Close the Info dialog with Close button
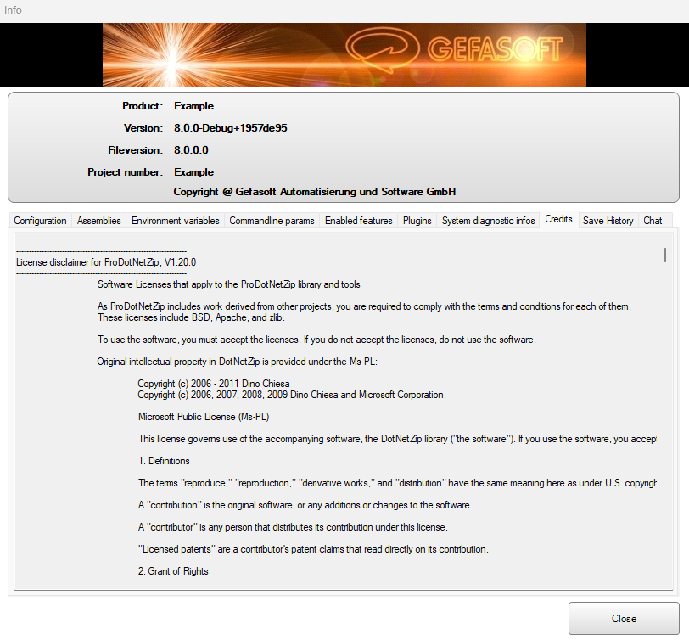The height and width of the screenshot is (640, 689). [624, 619]
